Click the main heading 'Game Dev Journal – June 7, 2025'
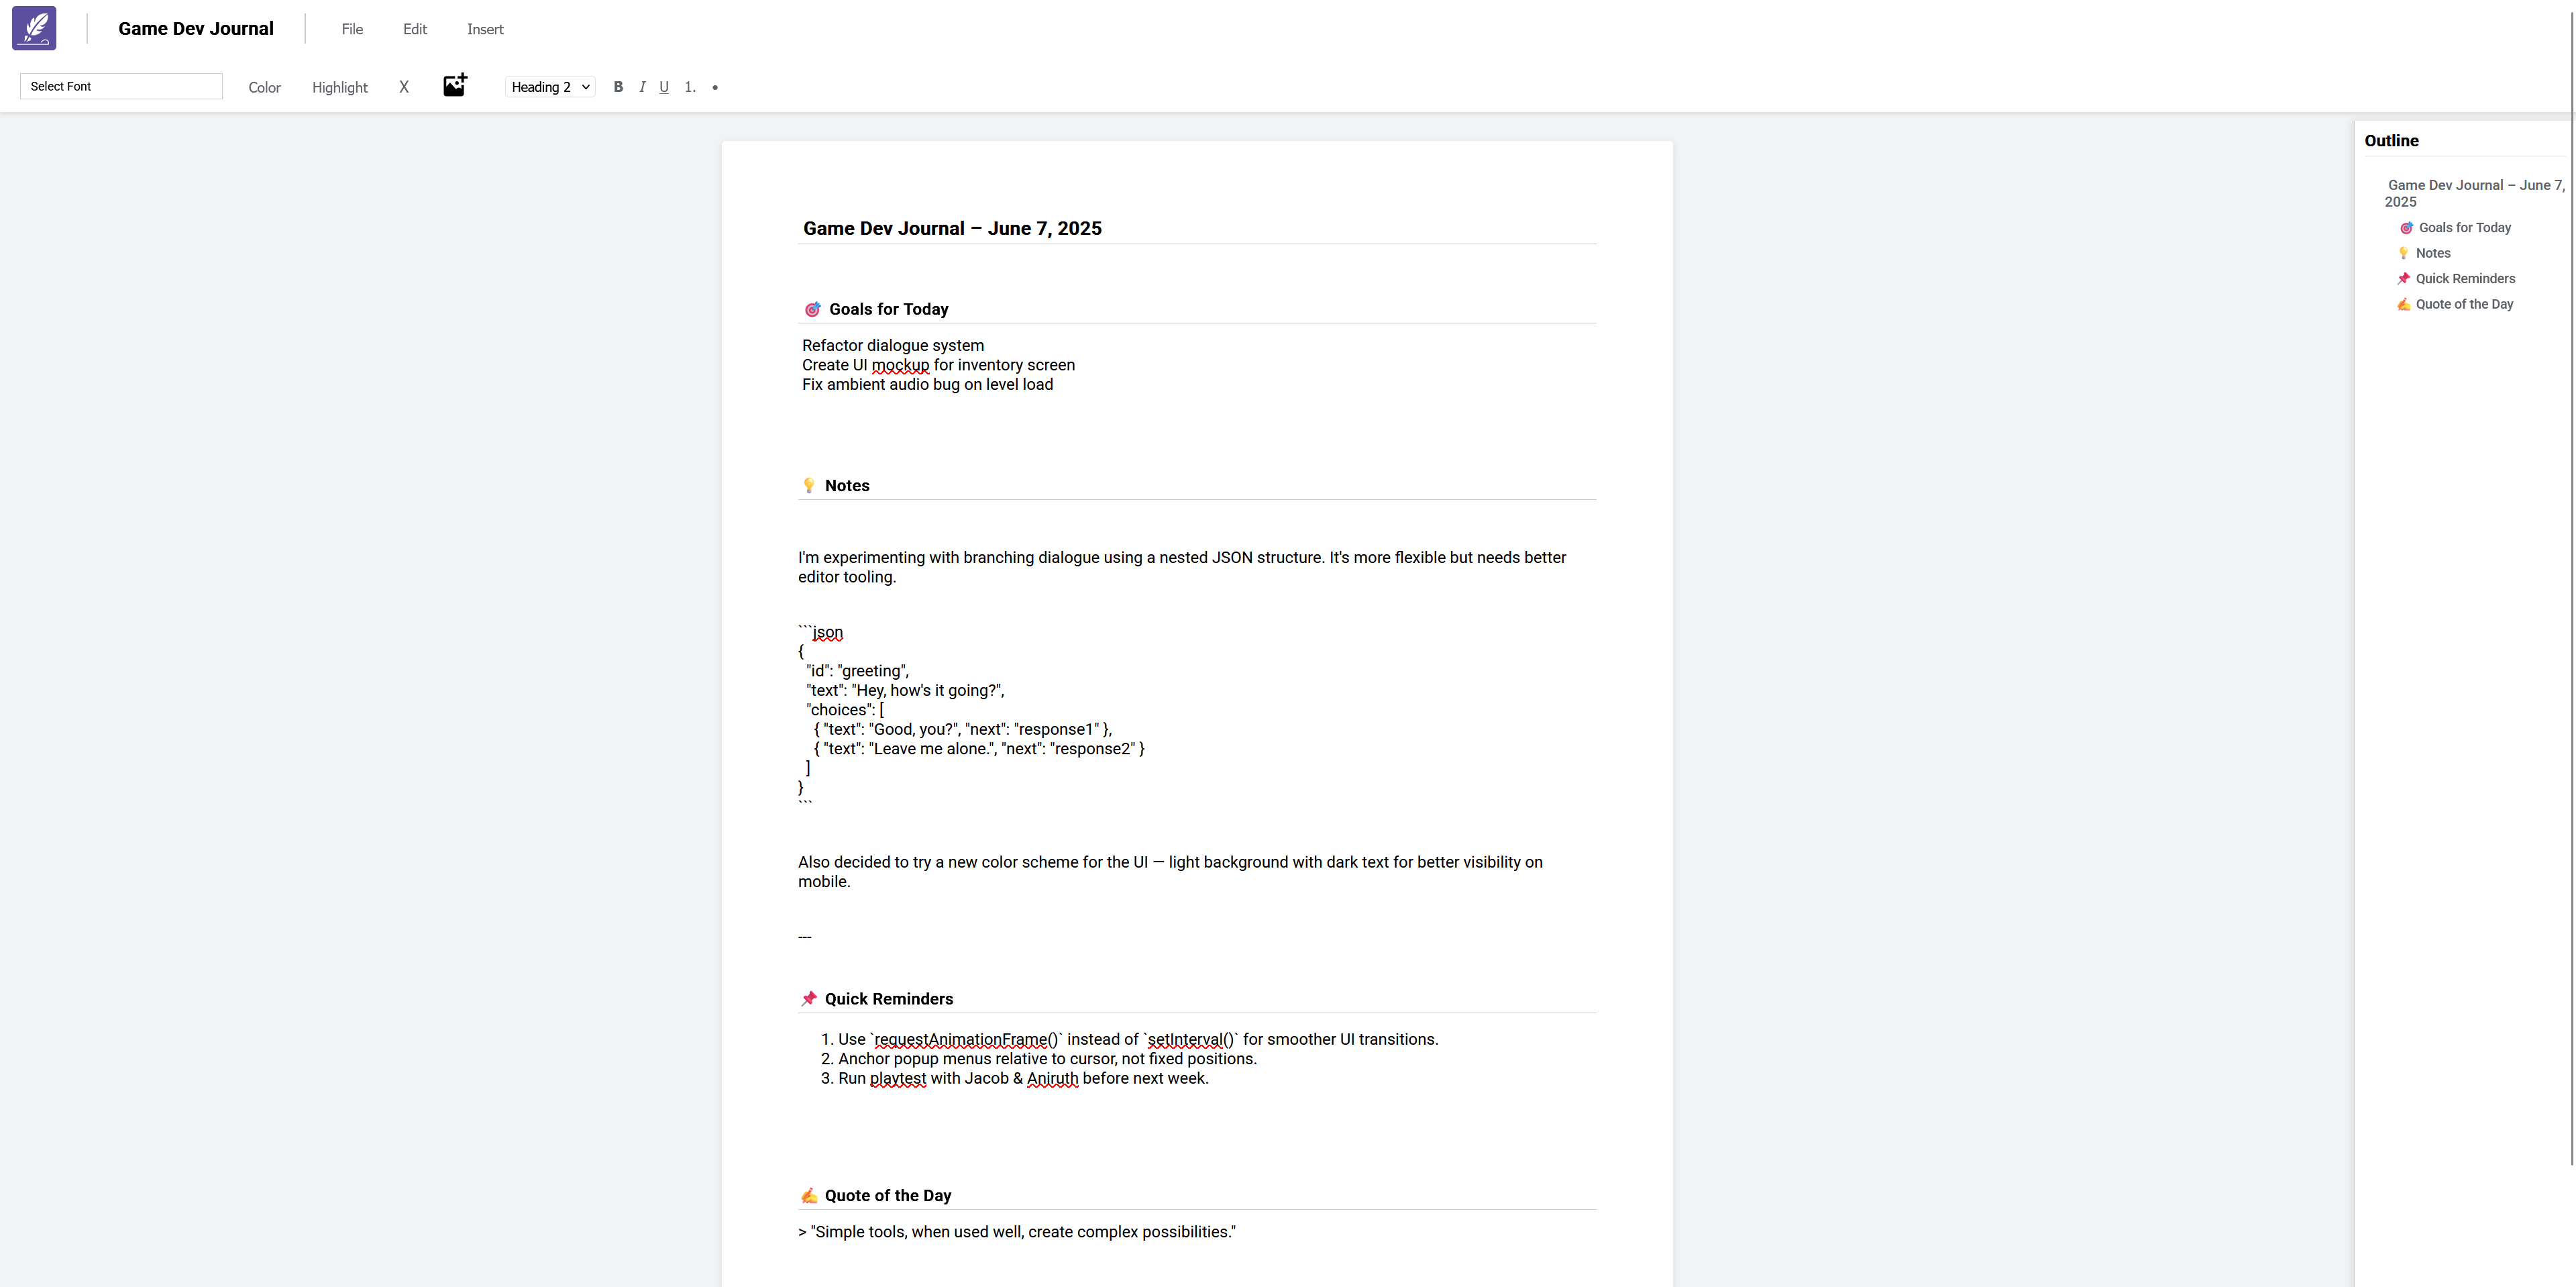The image size is (2576, 1287). tap(952, 228)
